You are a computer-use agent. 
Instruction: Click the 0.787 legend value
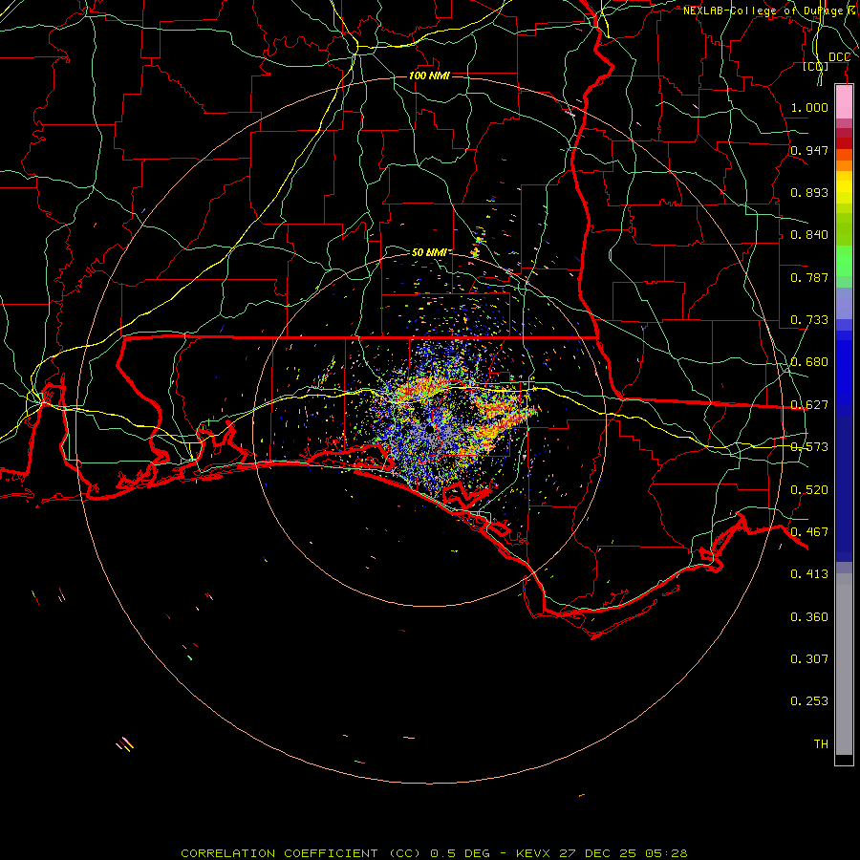tap(809, 277)
